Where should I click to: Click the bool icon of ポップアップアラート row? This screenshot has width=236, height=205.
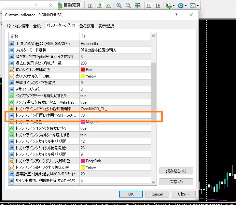pyautogui.click(x=12, y=96)
